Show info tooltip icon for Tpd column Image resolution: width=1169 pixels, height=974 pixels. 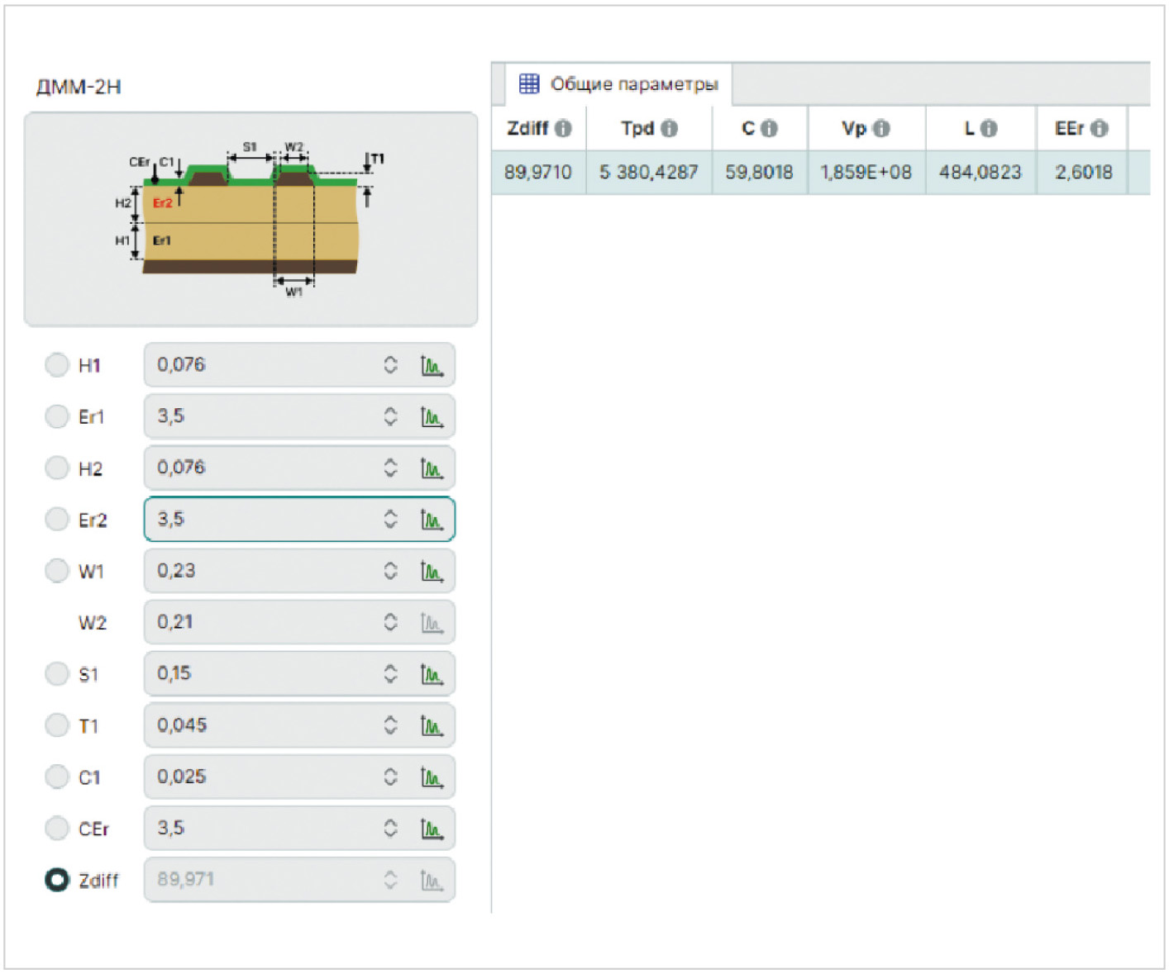point(670,129)
